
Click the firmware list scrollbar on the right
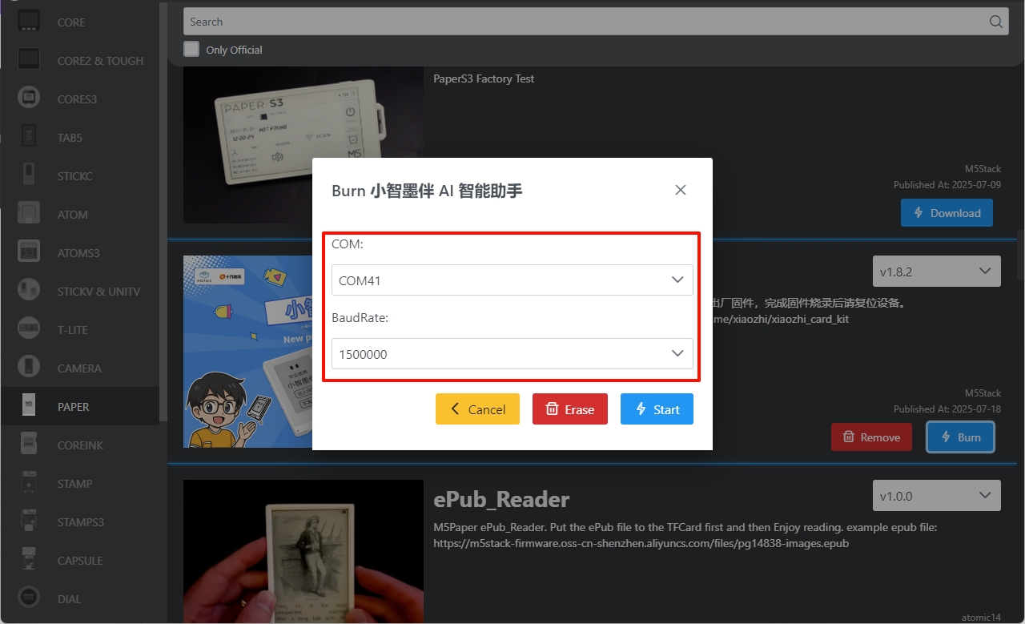1020,256
